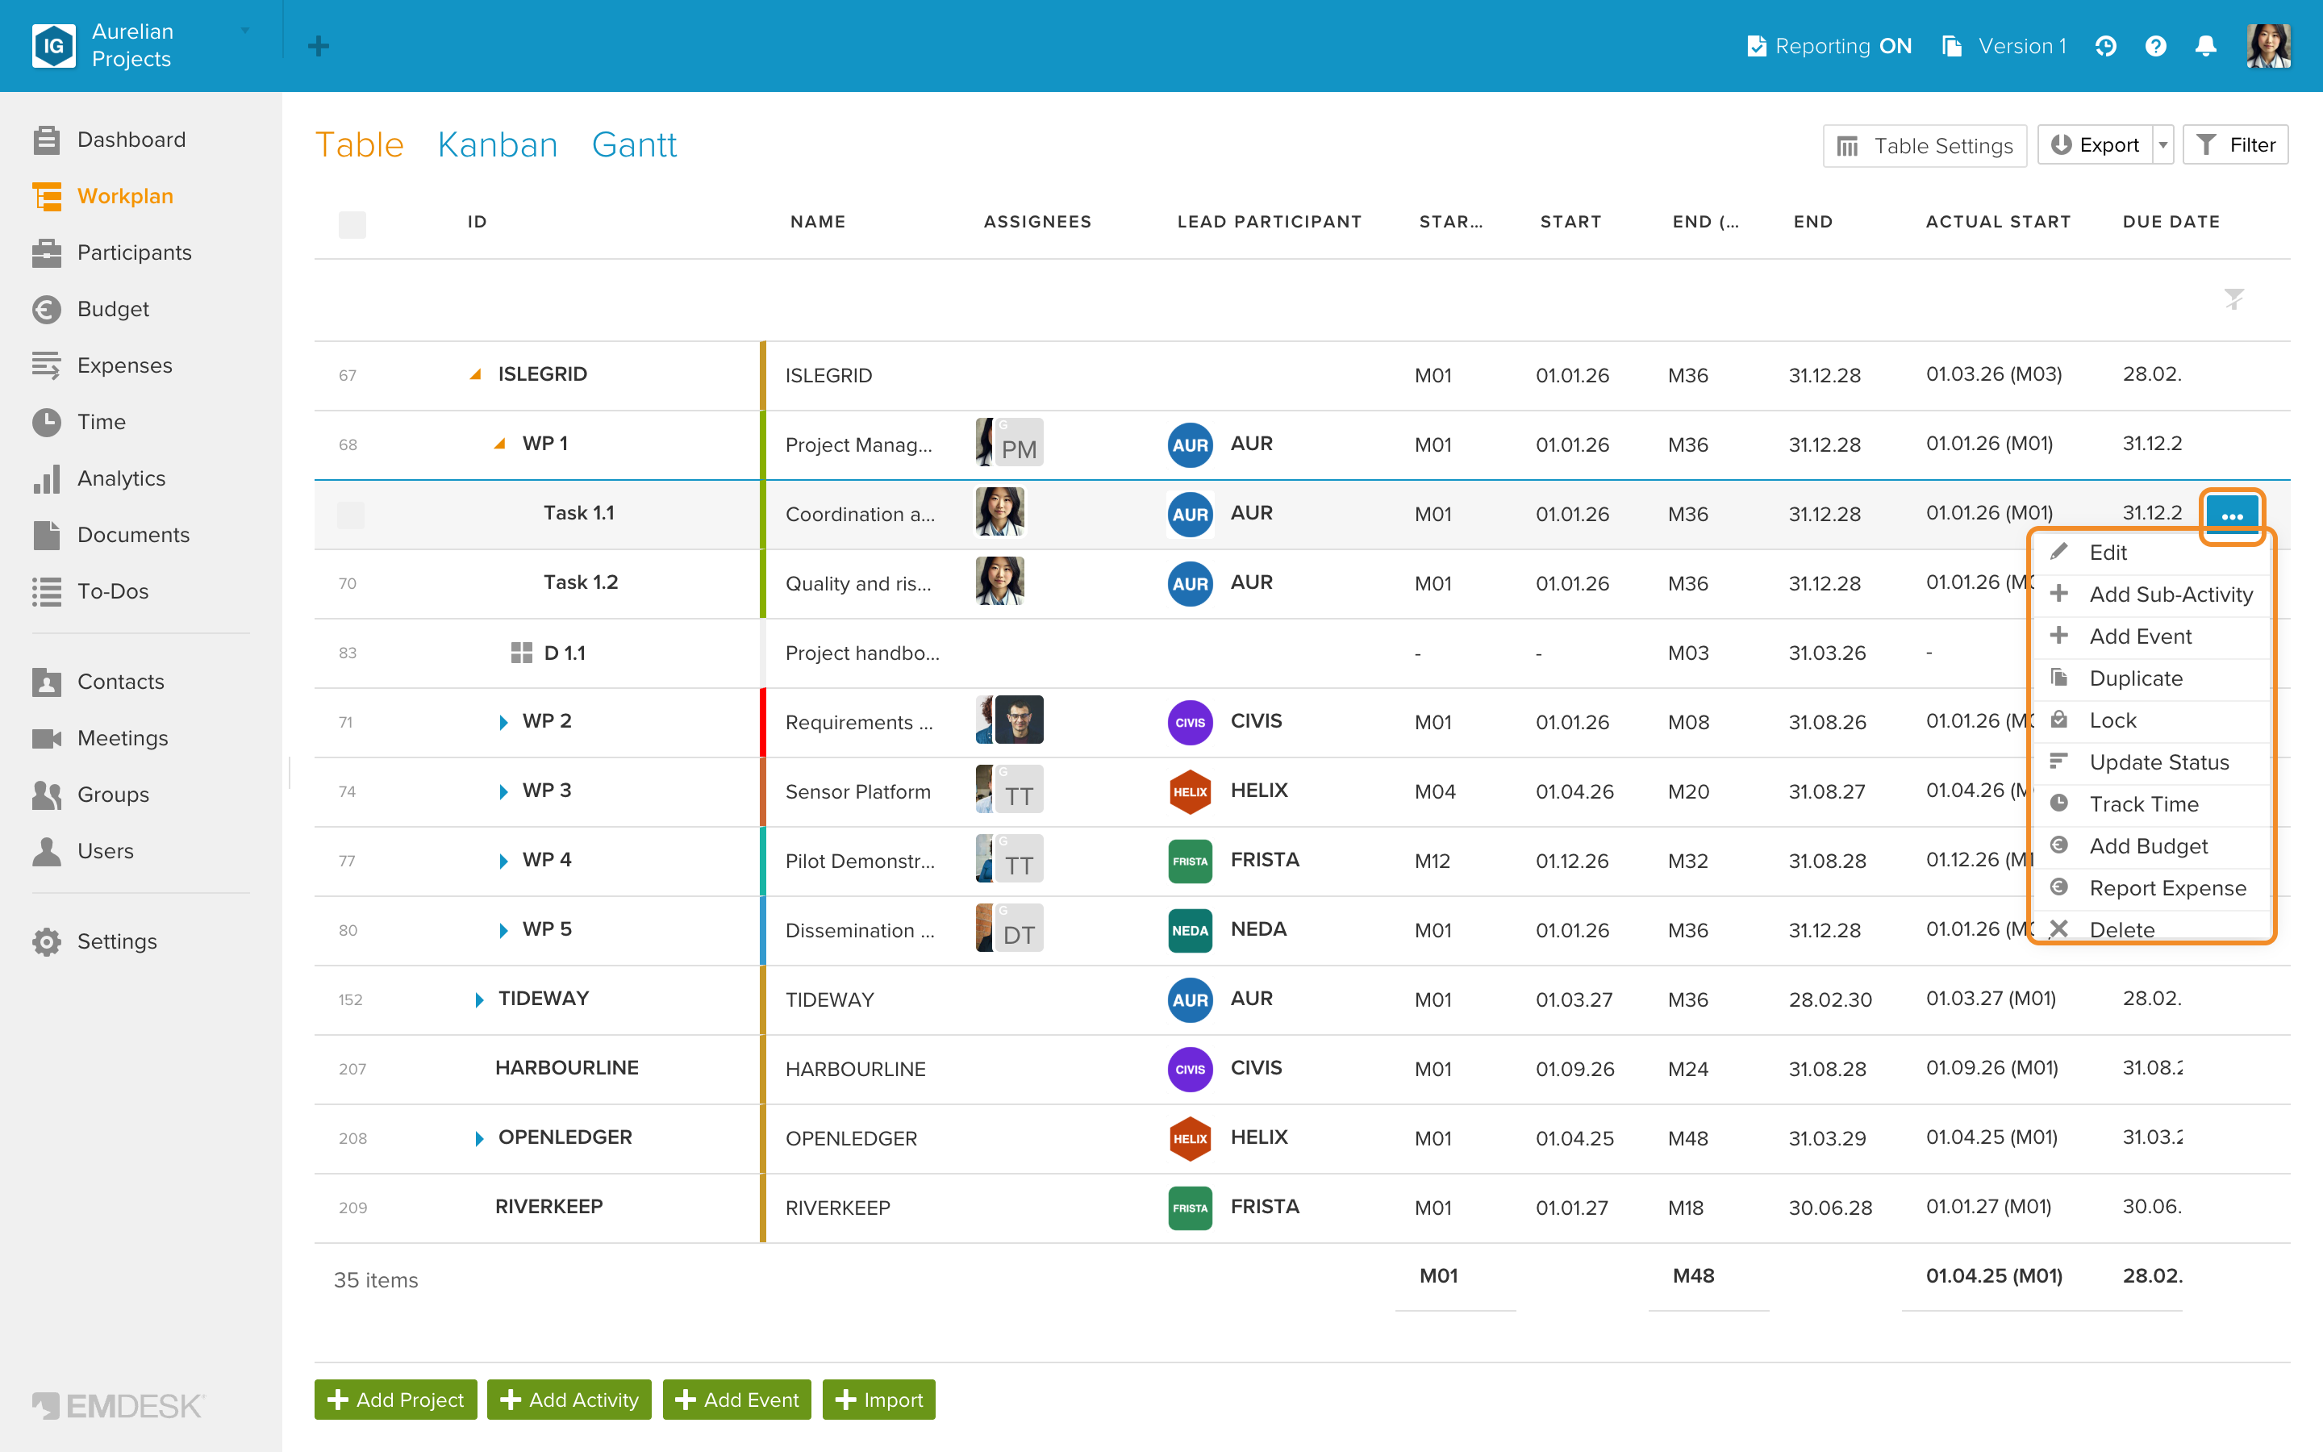Click the Version 1 indicator
The image size is (2323, 1452).
(x=2004, y=46)
